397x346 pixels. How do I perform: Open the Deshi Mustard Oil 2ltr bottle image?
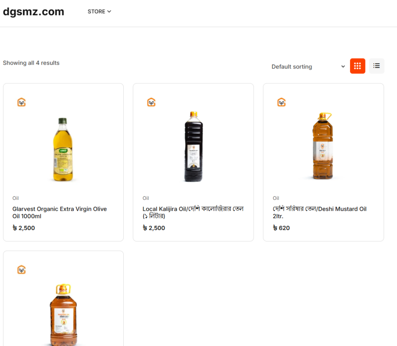coord(323,146)
